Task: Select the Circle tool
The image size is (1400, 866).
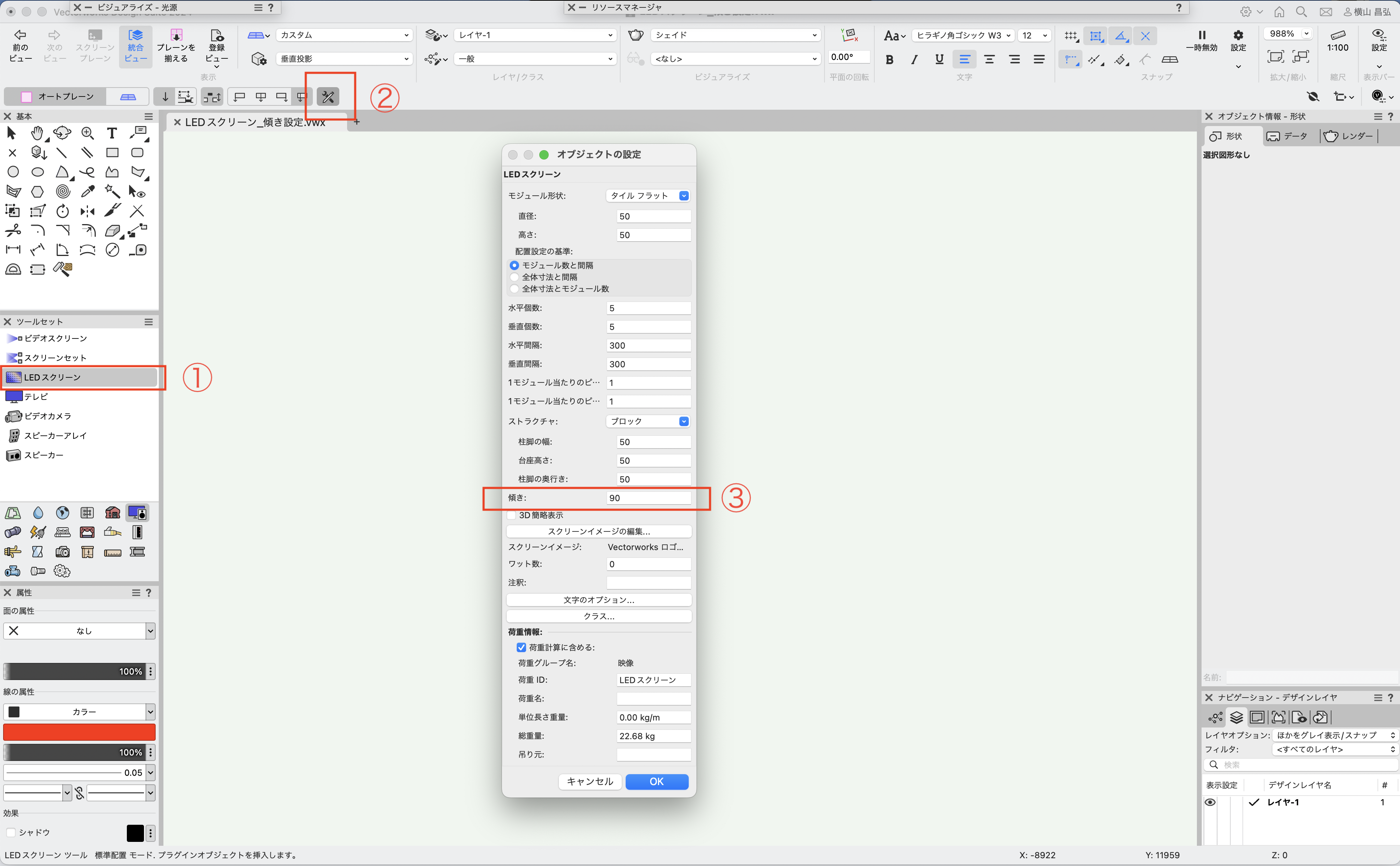Action: pyautogui.click(x=13, y=172)
